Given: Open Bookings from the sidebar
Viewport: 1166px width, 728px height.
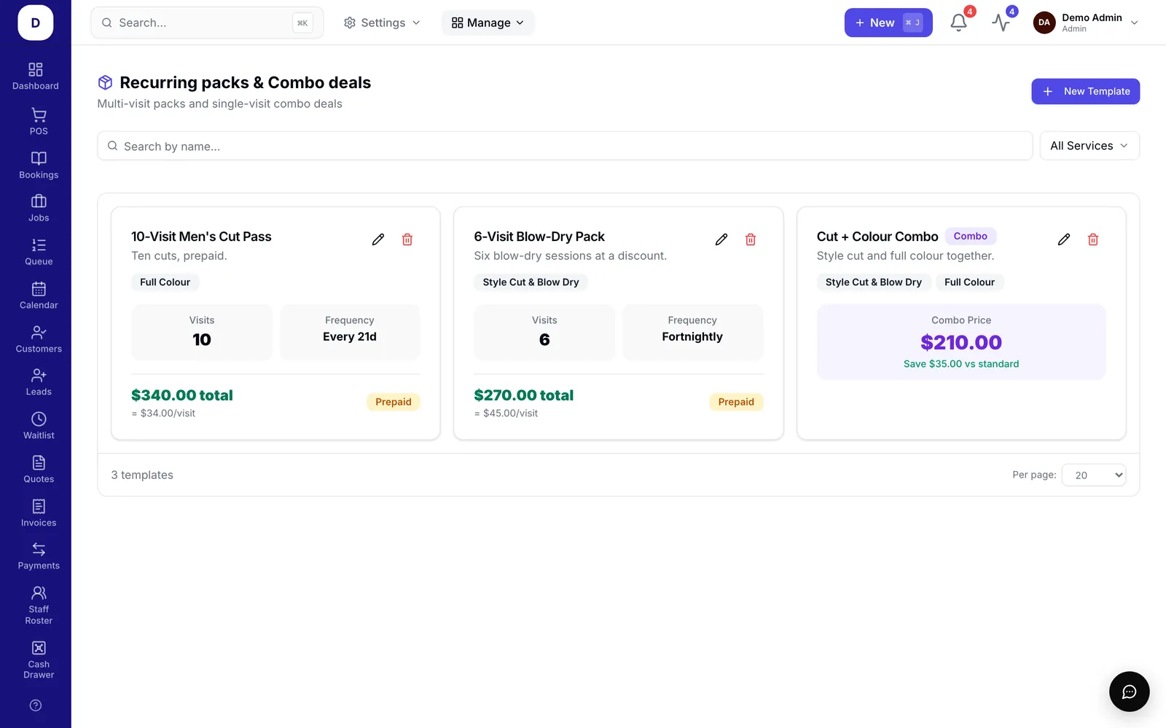Looking at the screenshot, I should click(39, 165).
